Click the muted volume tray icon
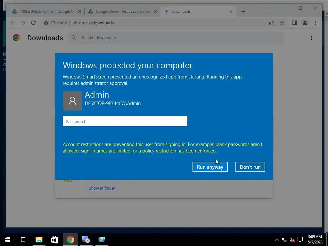The height and width of the screenshot is (246, 328). (292, 240)
